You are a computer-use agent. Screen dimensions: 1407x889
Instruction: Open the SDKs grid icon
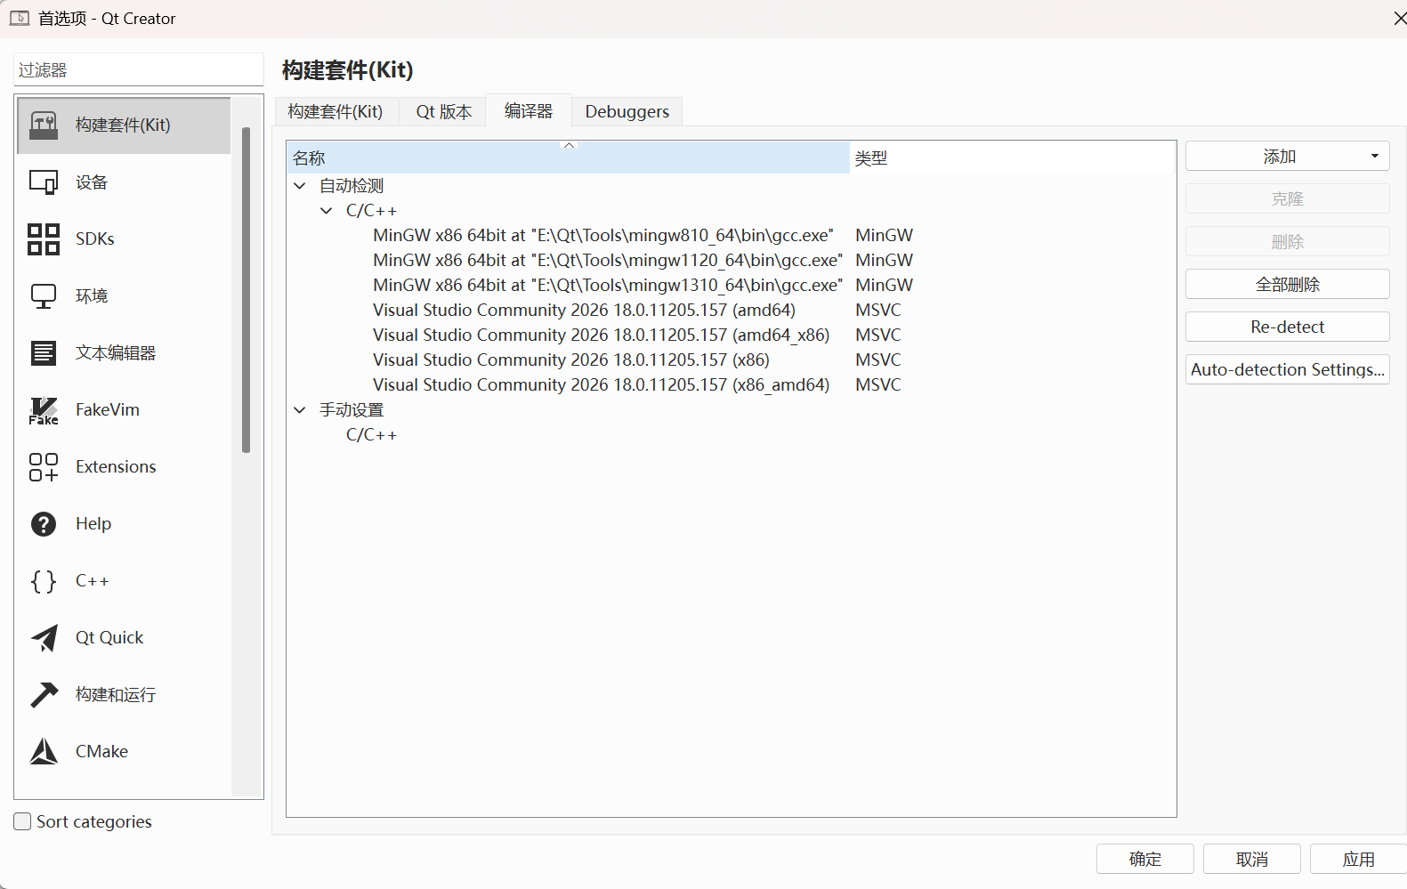coord(44,239)
